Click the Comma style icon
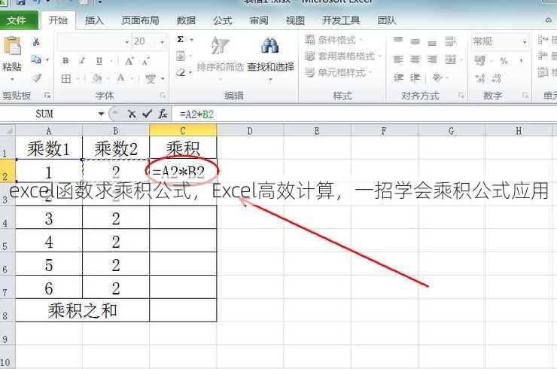Screen dimensions: 557x369 click(x=521, y=61)
